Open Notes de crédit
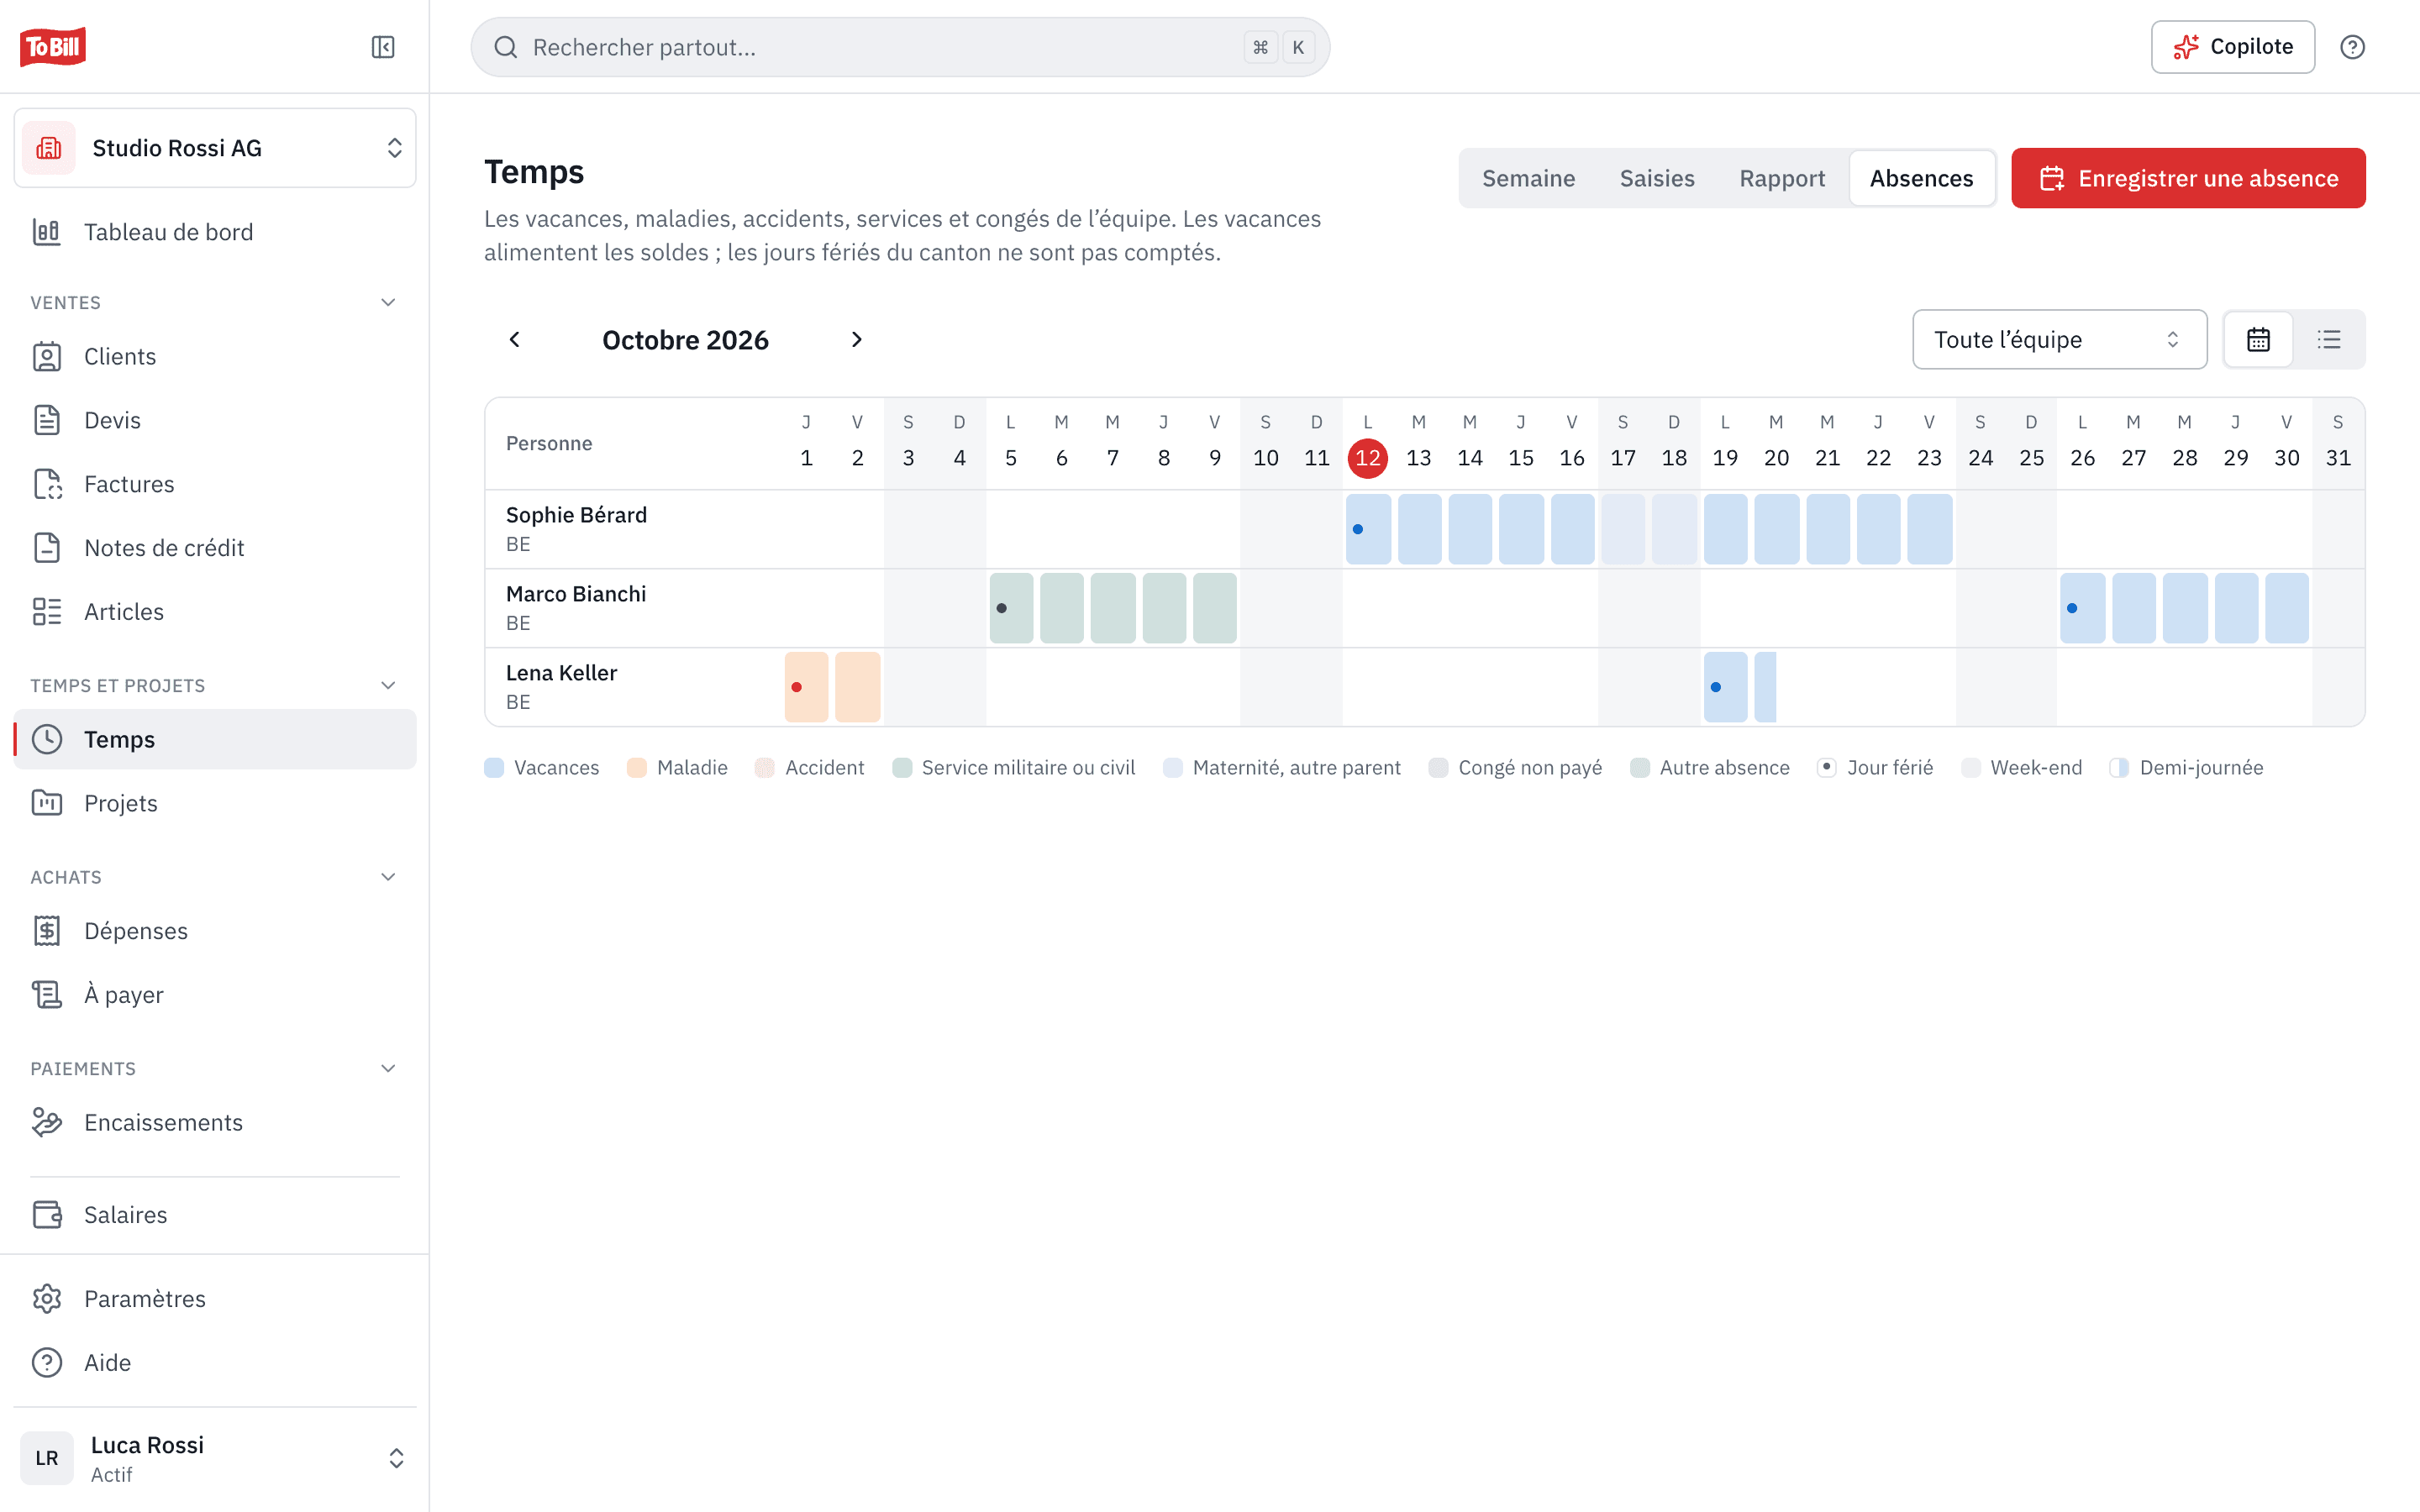 point(215,548)
